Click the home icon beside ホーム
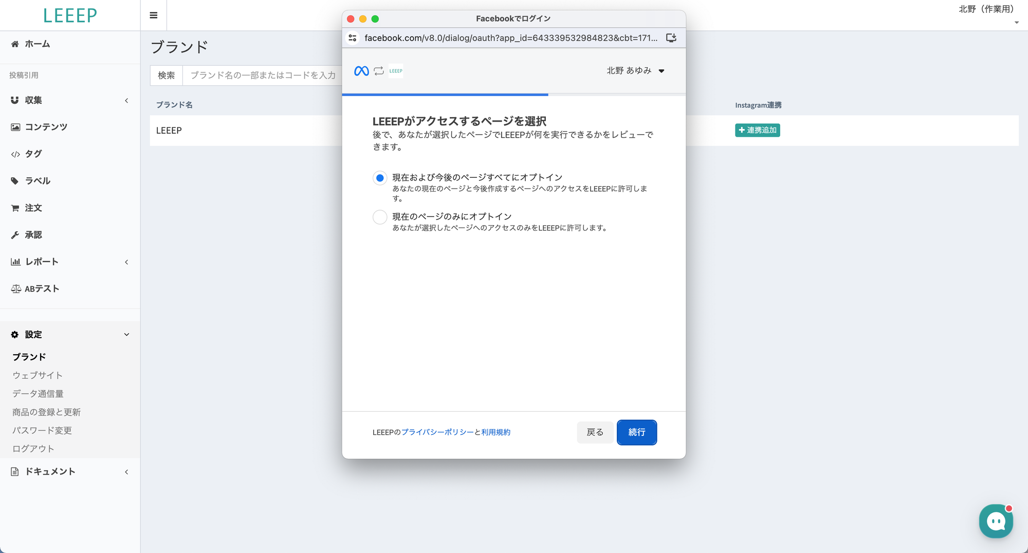The image size is (1028, 553). 15,44
